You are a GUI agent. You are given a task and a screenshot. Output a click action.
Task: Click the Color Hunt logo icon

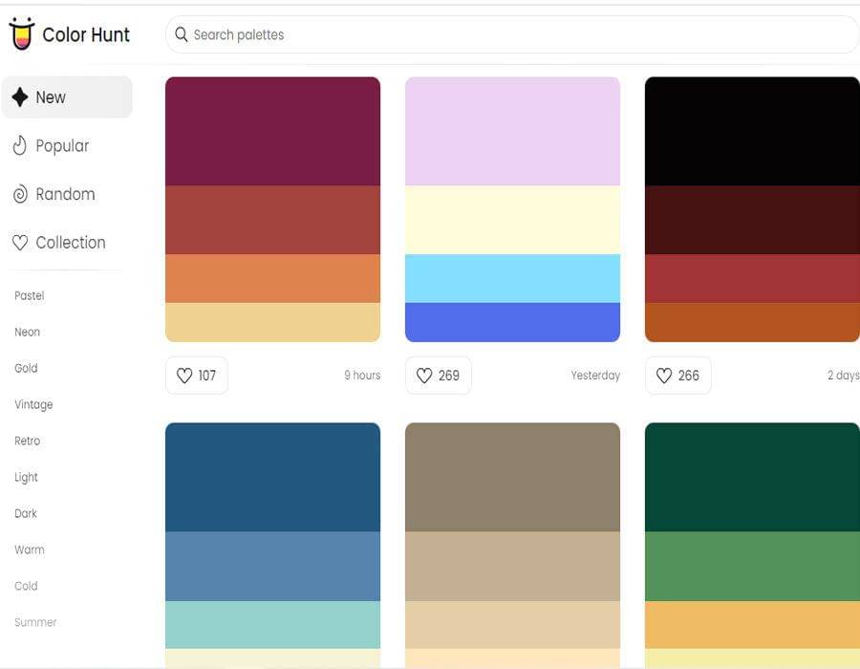click(x=21, y=34)
